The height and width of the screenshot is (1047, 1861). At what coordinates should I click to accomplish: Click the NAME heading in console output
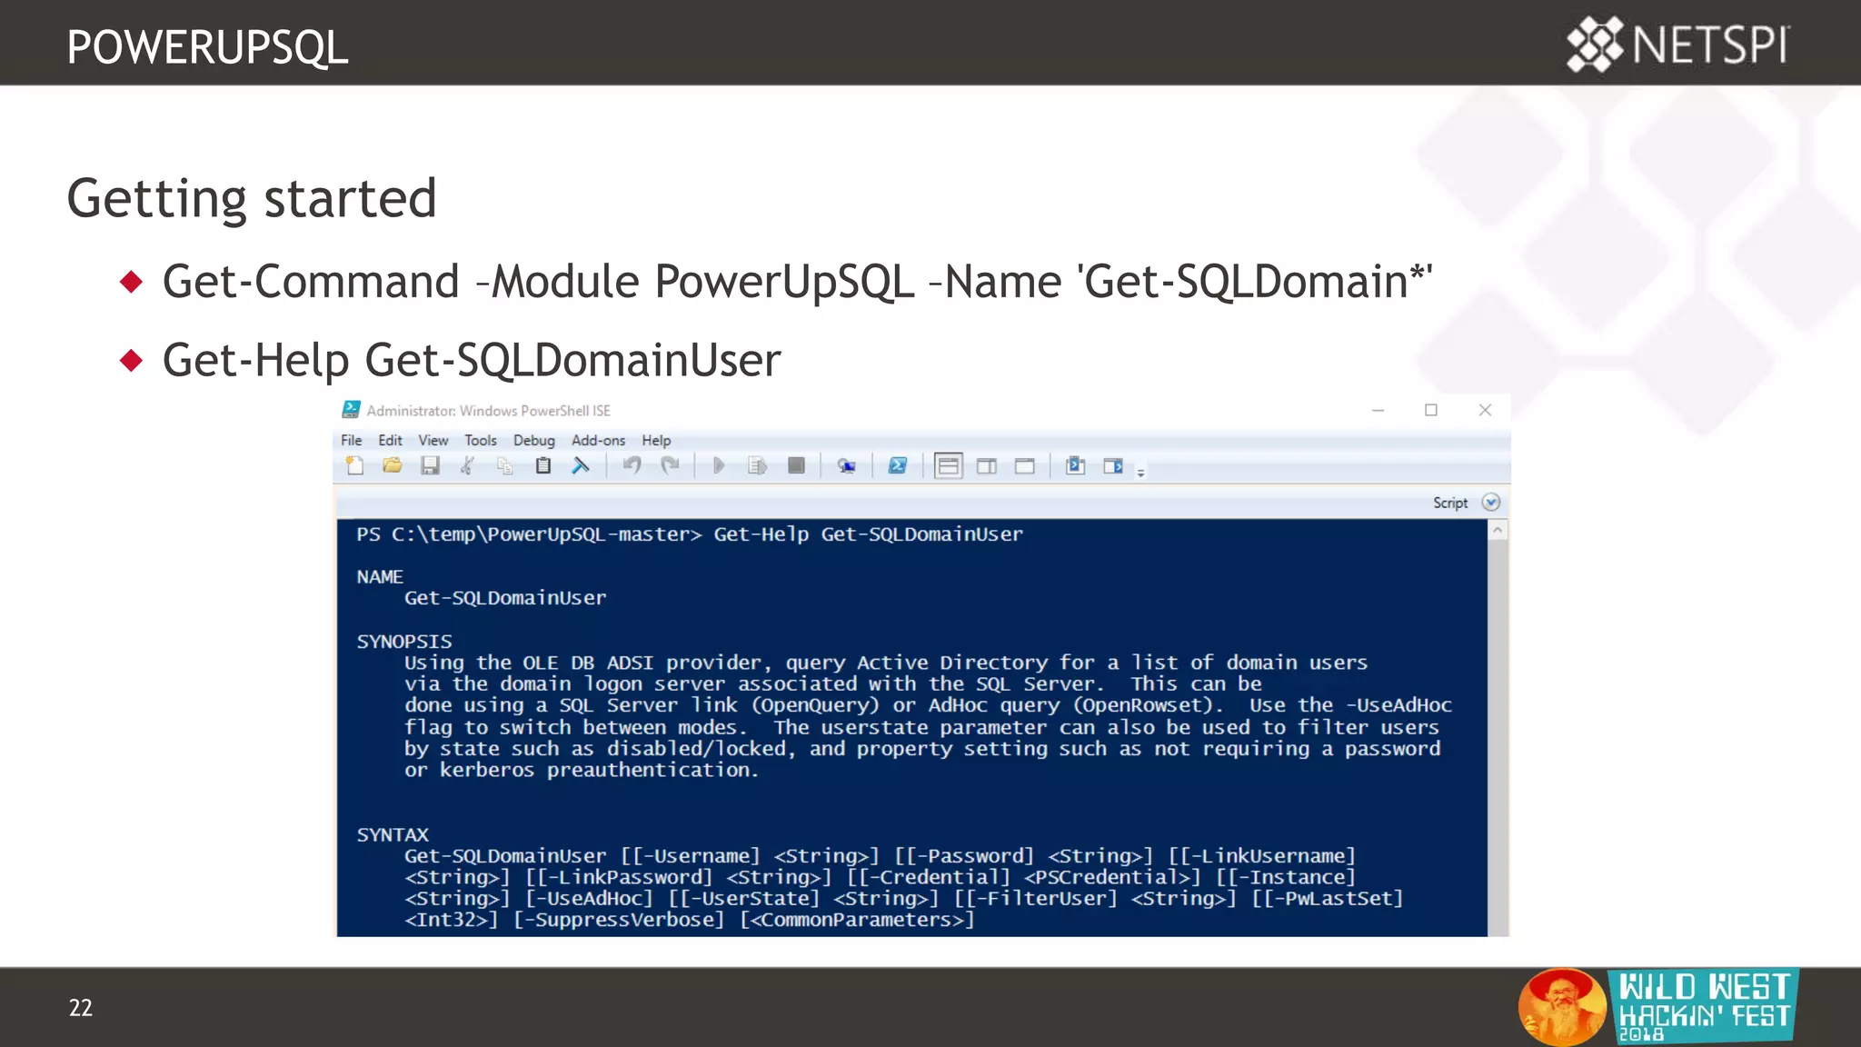pos(380,577)
